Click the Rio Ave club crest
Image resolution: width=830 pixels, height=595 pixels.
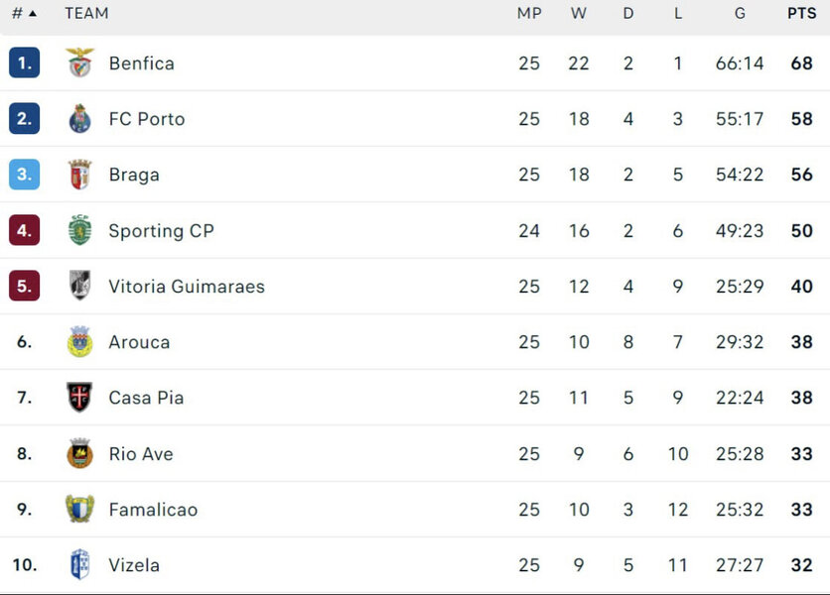(x=79, y=453)
